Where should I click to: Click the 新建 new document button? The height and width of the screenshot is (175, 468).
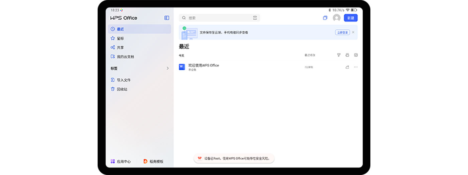pyautogui.click(x=351, y=18)
